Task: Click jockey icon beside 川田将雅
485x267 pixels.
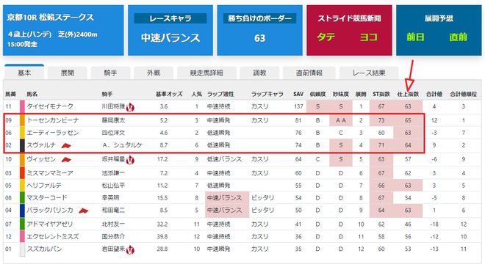Action: (130, 107)
